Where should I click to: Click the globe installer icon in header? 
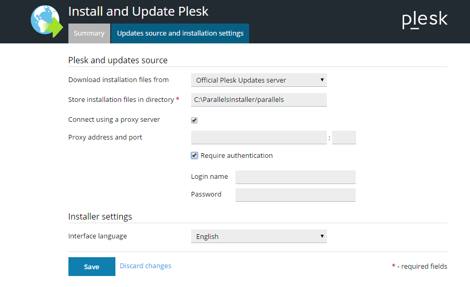[47, 21]
